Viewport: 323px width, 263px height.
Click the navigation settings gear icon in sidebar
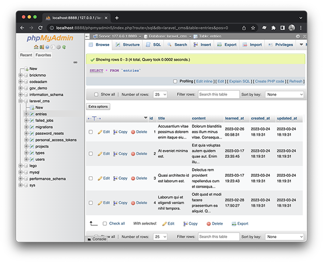[x=58, y=47]
